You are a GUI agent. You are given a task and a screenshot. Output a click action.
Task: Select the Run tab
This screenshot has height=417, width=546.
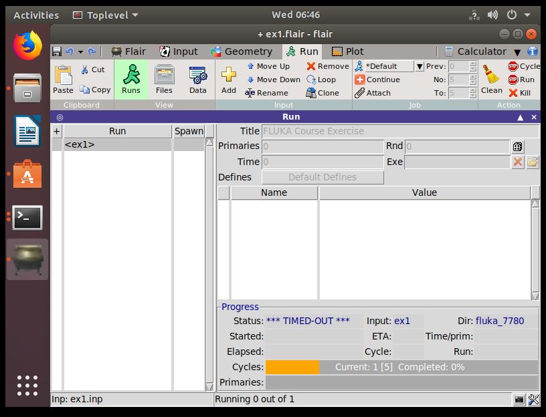point(302,51)
